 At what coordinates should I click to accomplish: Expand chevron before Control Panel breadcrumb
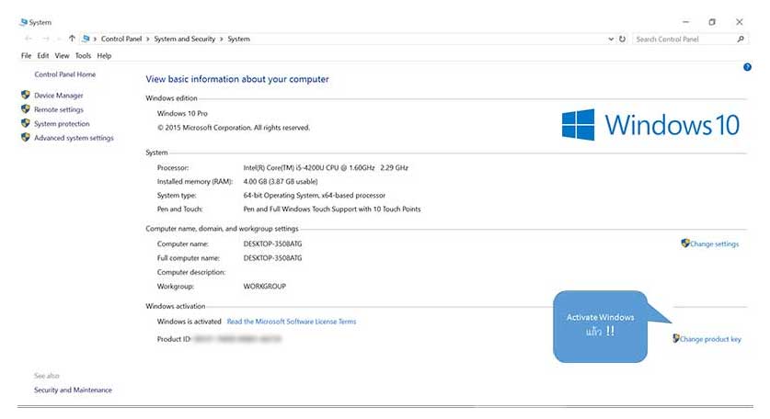coord(96,39)
